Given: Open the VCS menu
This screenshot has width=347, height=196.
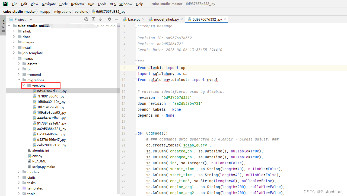Looking at the screenshot, I should 113,4.
